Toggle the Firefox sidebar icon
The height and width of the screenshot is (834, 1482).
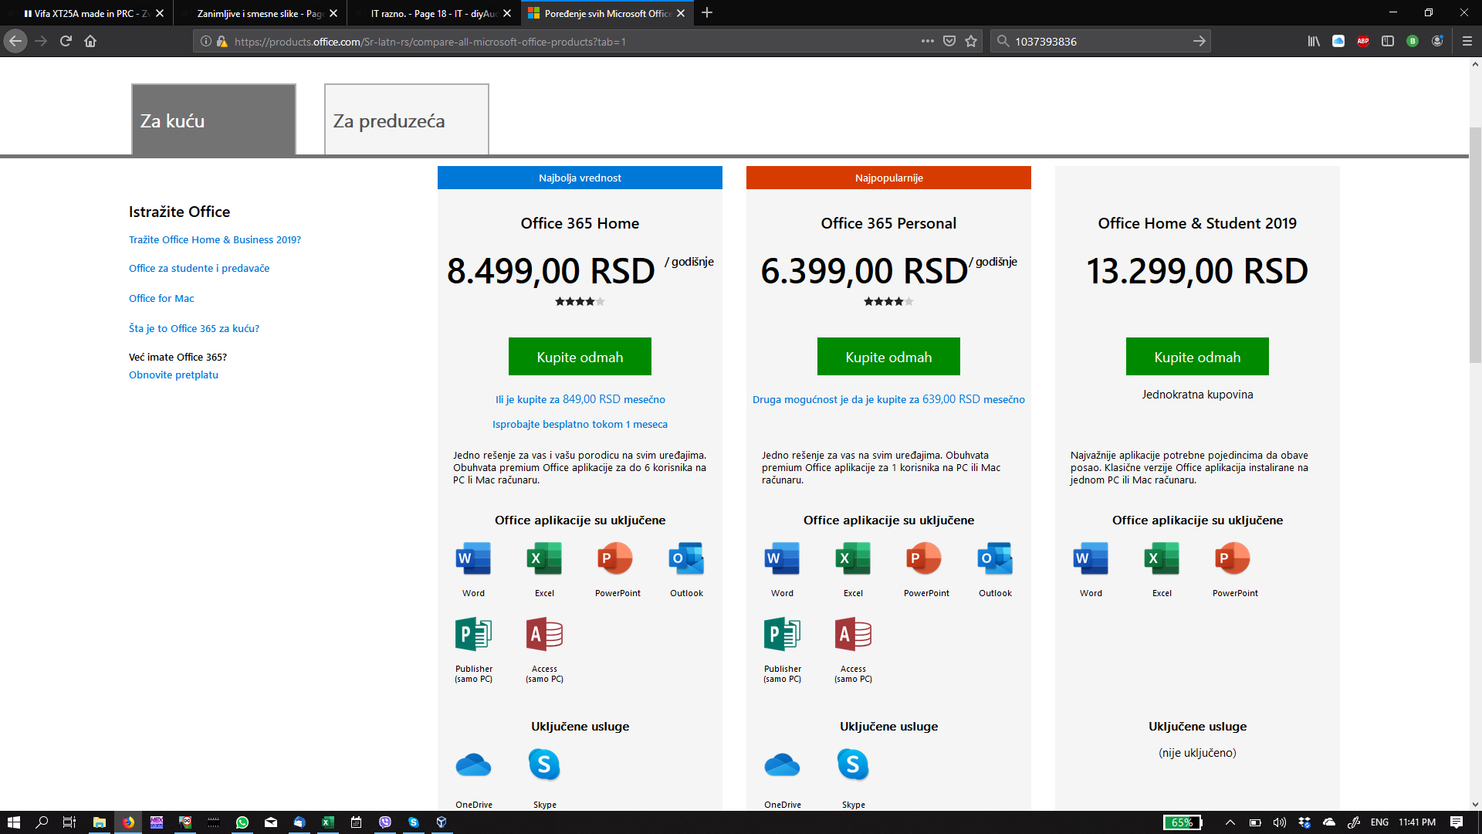(x=1388, y=41)
